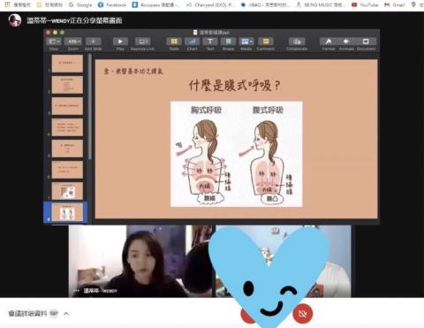
Task: Click the 會議詳細資料 meeting details label
Action: point(27,314)
